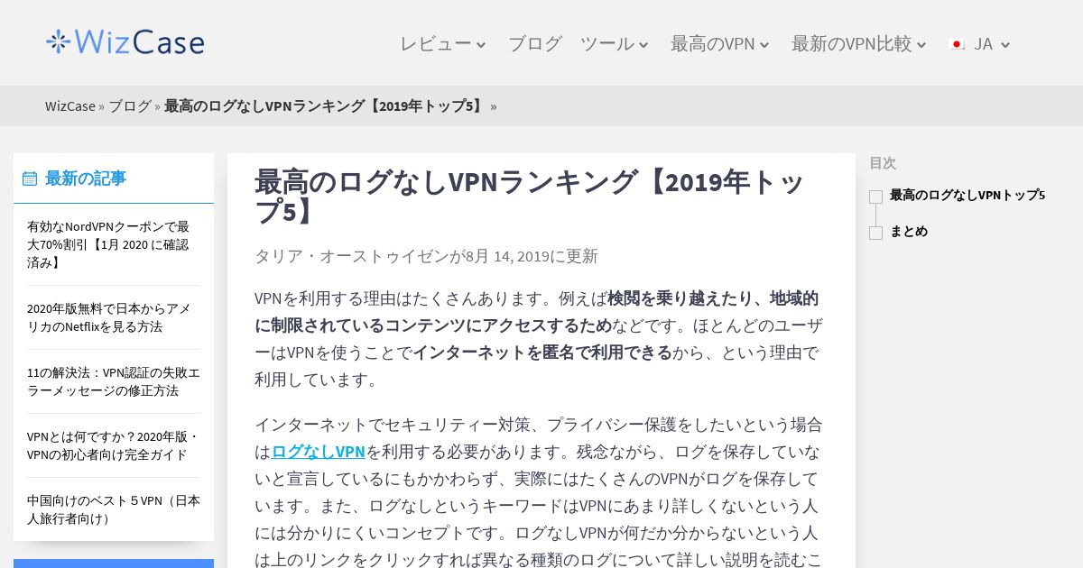Jump to 最高のログなしVPNトップ5 section
Image resolution: width=1083 pixels, height=568 pixels.
tap(967, 195)
